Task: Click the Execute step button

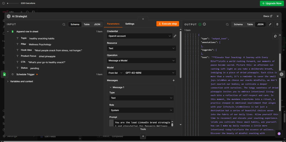Action: pyautogui.click(x=167, y=24)
